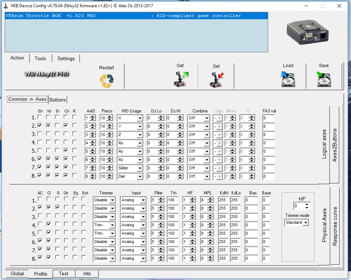The height and width of the screenshot is (280, 351).
Task: Uncheck logical axis 2 En checkbox
Action: click(x=40, y=125)
